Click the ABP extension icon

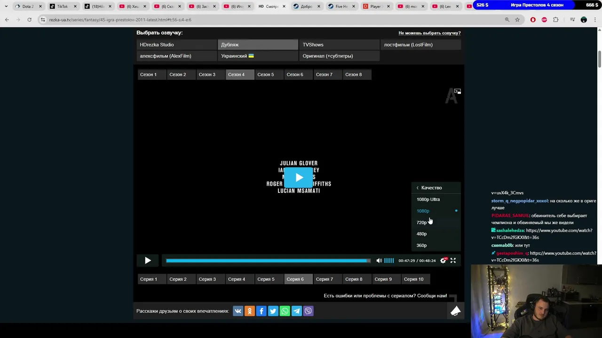click(544, 20)
